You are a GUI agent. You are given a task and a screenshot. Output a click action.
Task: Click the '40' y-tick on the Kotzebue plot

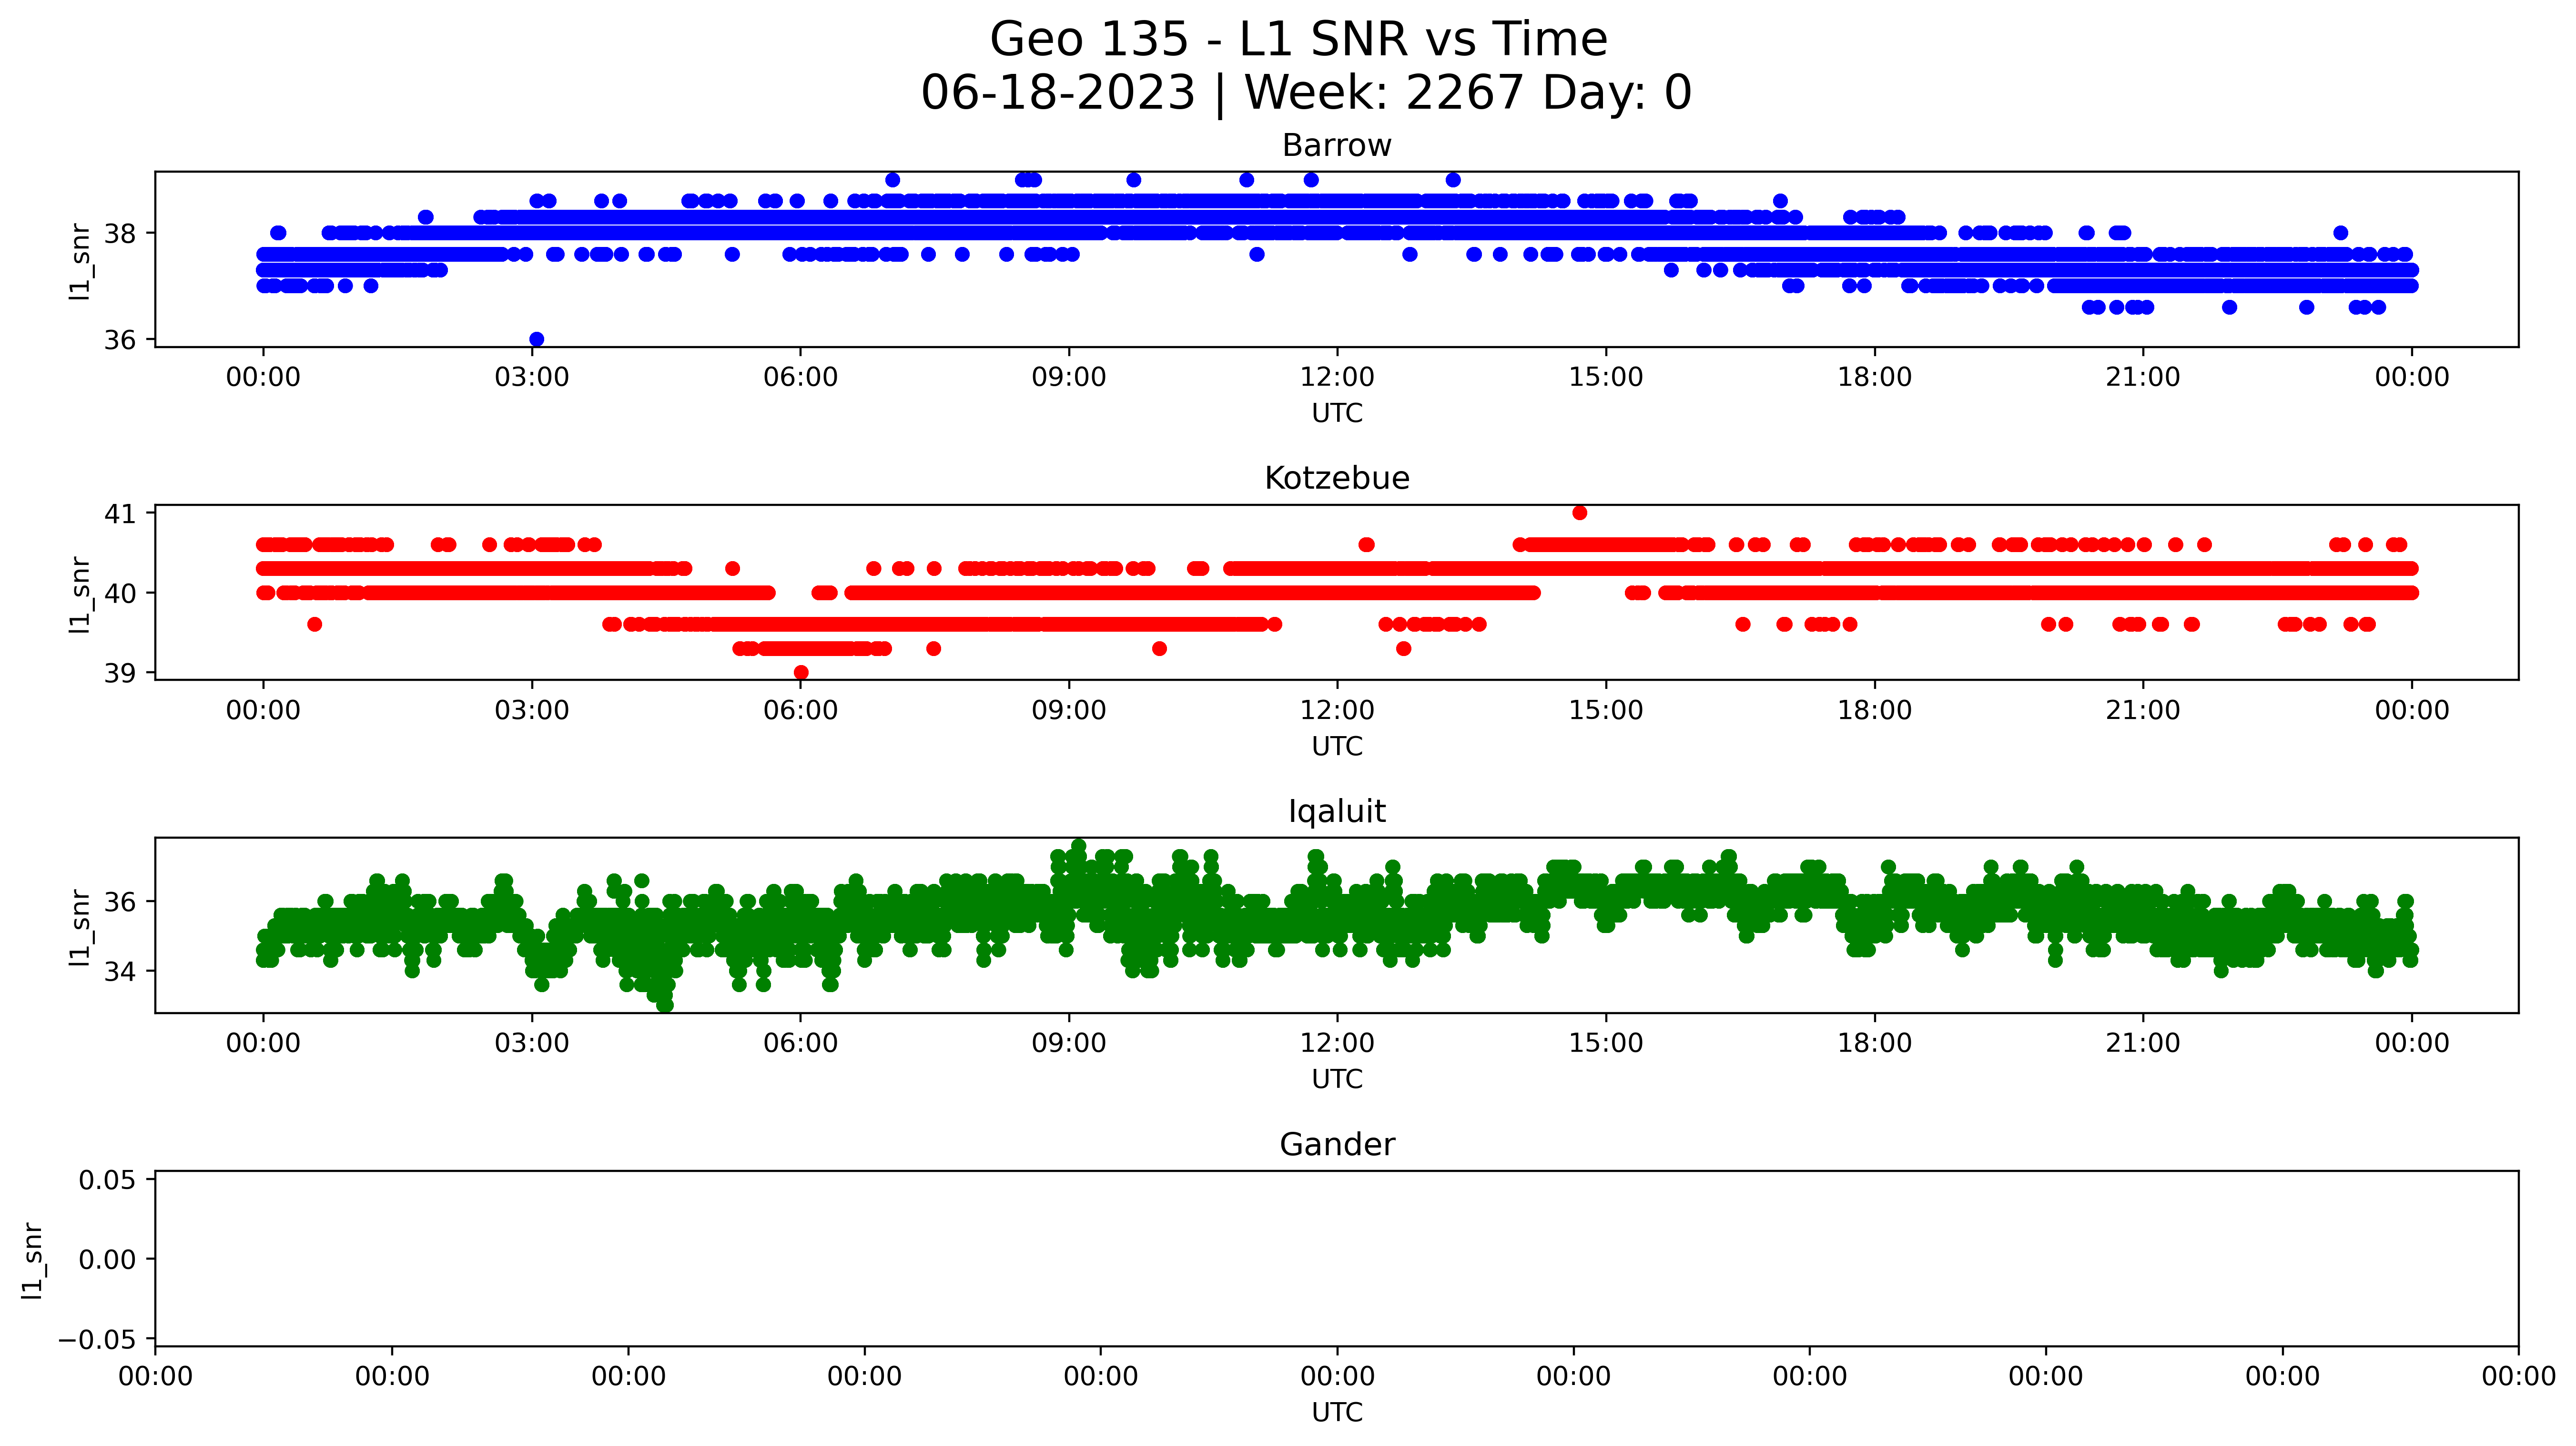tap(120, 595)
